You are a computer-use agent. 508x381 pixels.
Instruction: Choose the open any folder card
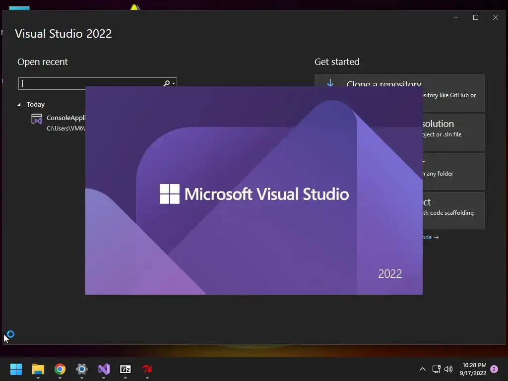[453, 171]
